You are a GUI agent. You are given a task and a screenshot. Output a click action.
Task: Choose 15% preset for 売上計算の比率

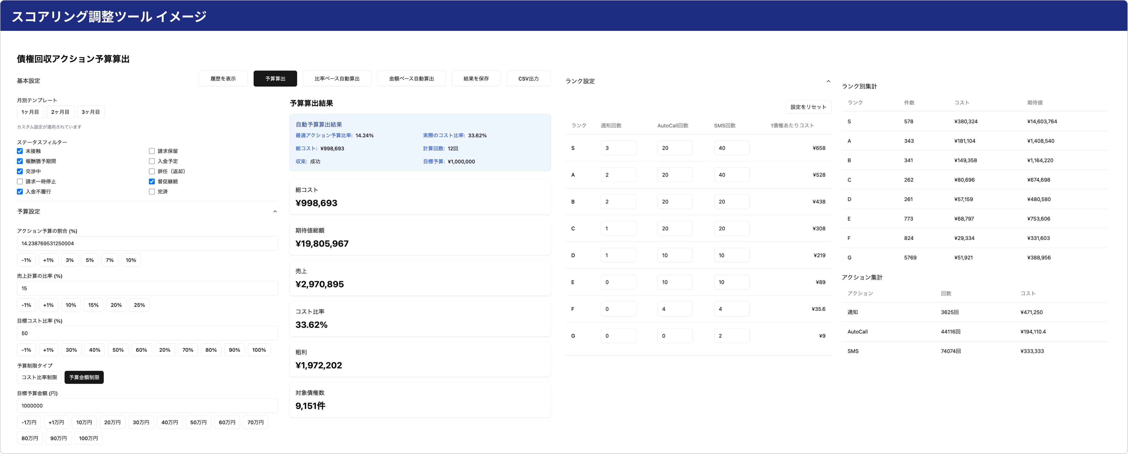(93, 305)
